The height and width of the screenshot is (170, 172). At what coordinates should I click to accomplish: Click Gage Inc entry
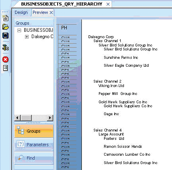[x=111, y=114]
